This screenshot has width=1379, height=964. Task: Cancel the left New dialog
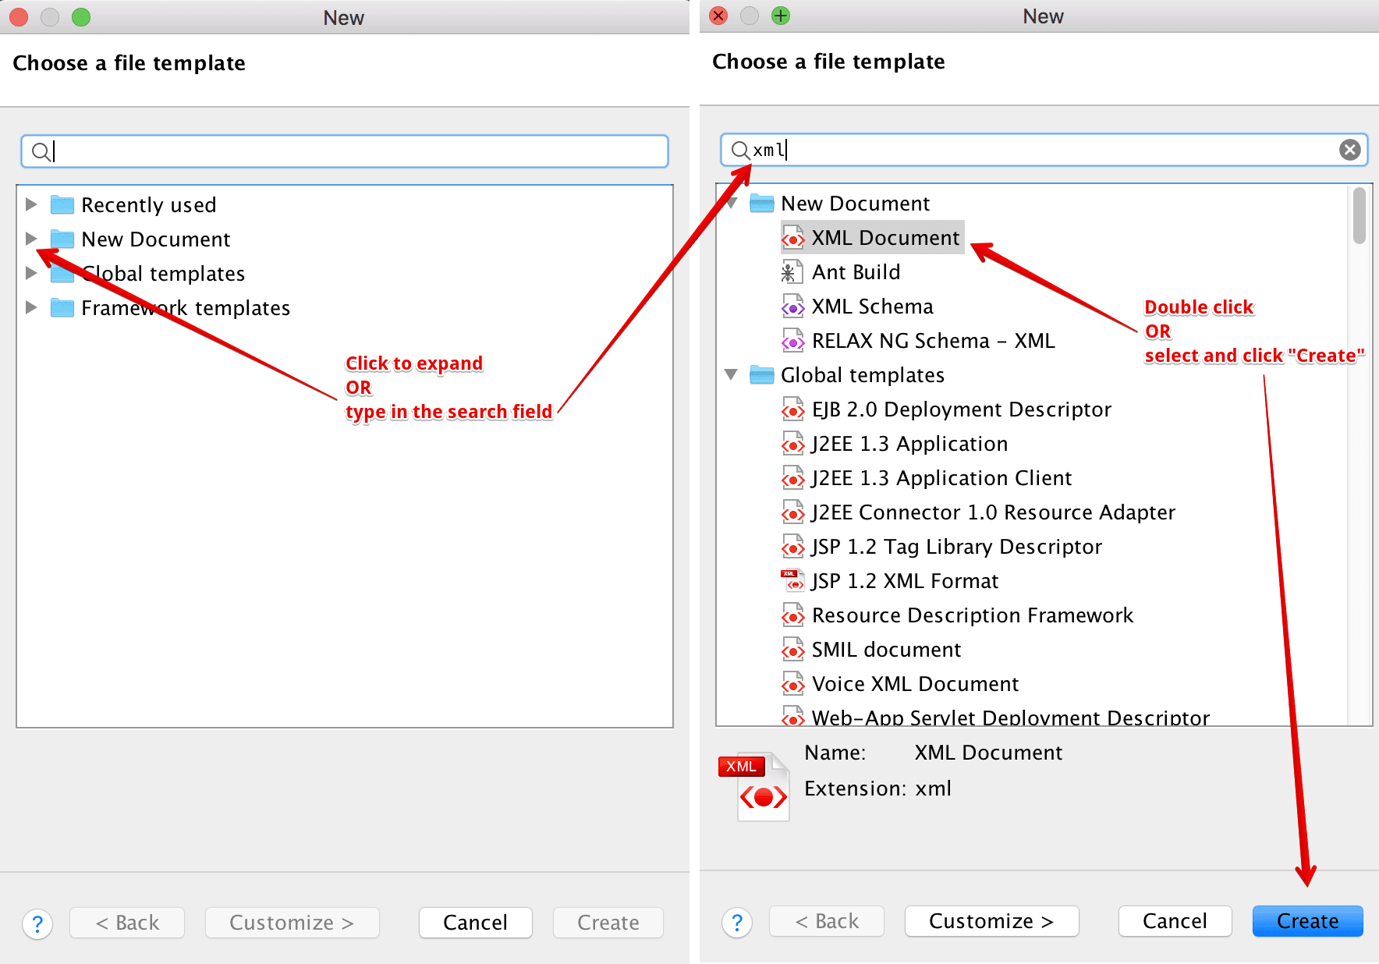coord(475,923)
